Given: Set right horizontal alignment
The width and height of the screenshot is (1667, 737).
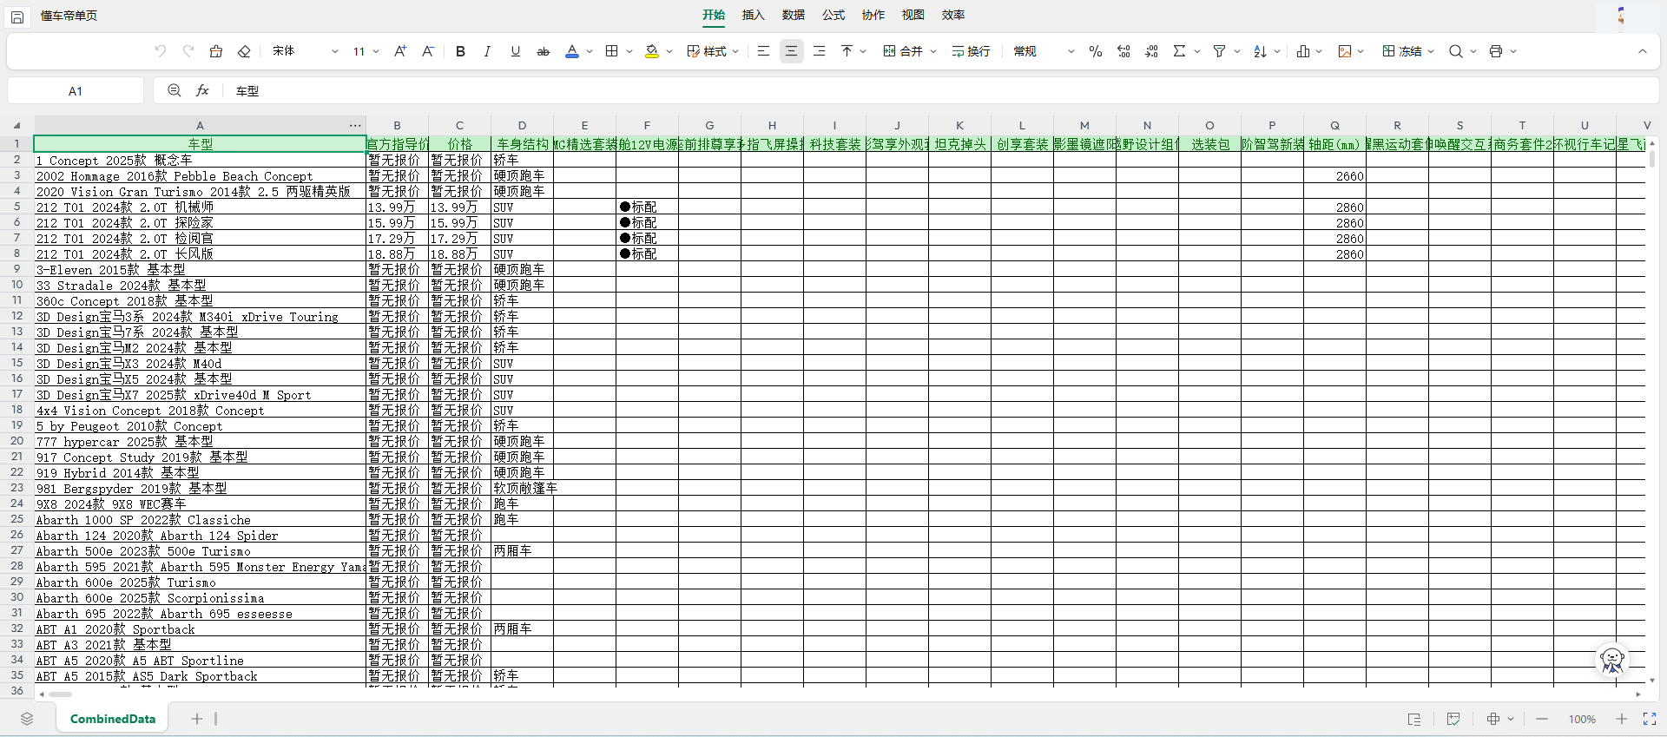Looking at the screenshot, I should (x=819, y=51).
